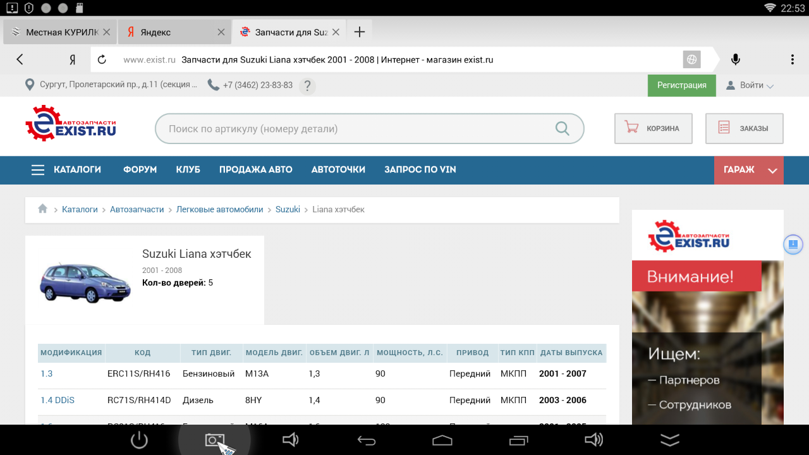Reload the page with refresh icon

(x=102, y=60)
